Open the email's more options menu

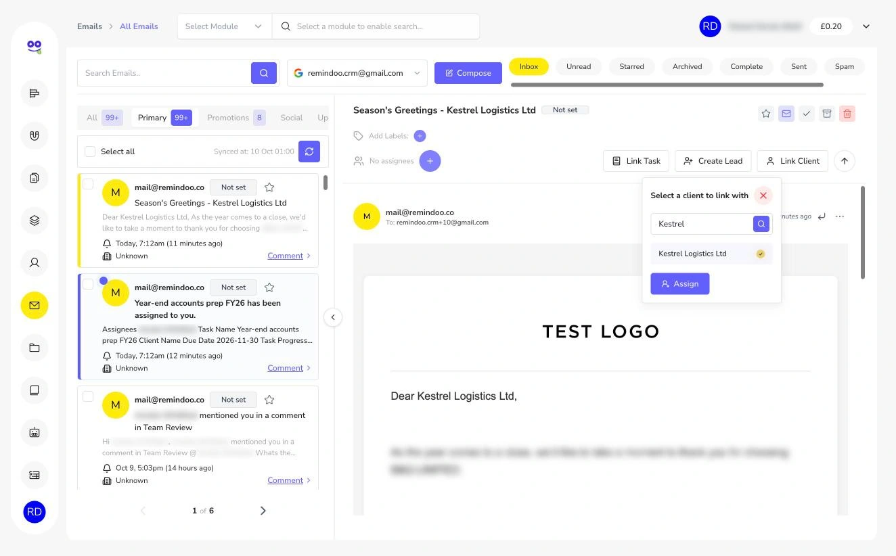(840, 216)
